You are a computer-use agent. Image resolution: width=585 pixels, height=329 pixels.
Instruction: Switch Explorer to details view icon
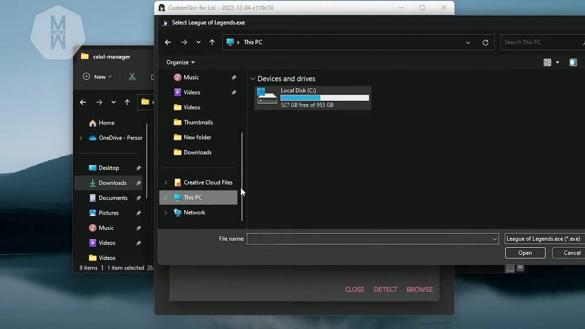510,268
